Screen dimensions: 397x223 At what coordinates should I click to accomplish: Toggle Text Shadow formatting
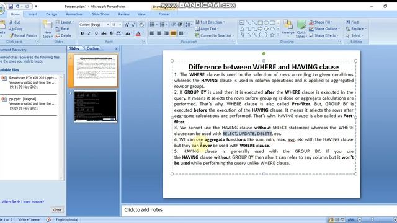[111, 33]
